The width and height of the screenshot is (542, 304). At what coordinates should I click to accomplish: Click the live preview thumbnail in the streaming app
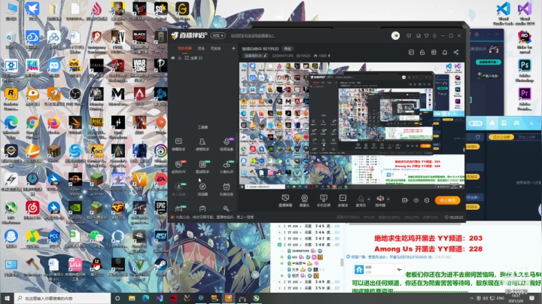pyautogui.click(x=352, y=126)
